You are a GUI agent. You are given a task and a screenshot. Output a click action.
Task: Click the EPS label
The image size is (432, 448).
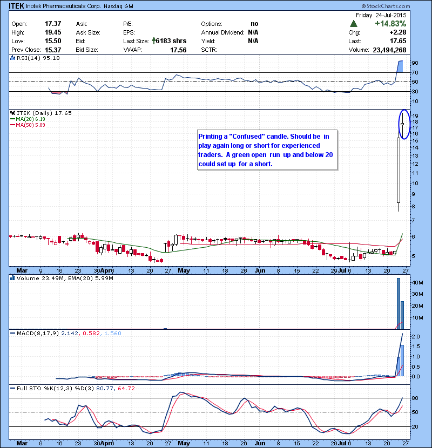coord(129,32)
